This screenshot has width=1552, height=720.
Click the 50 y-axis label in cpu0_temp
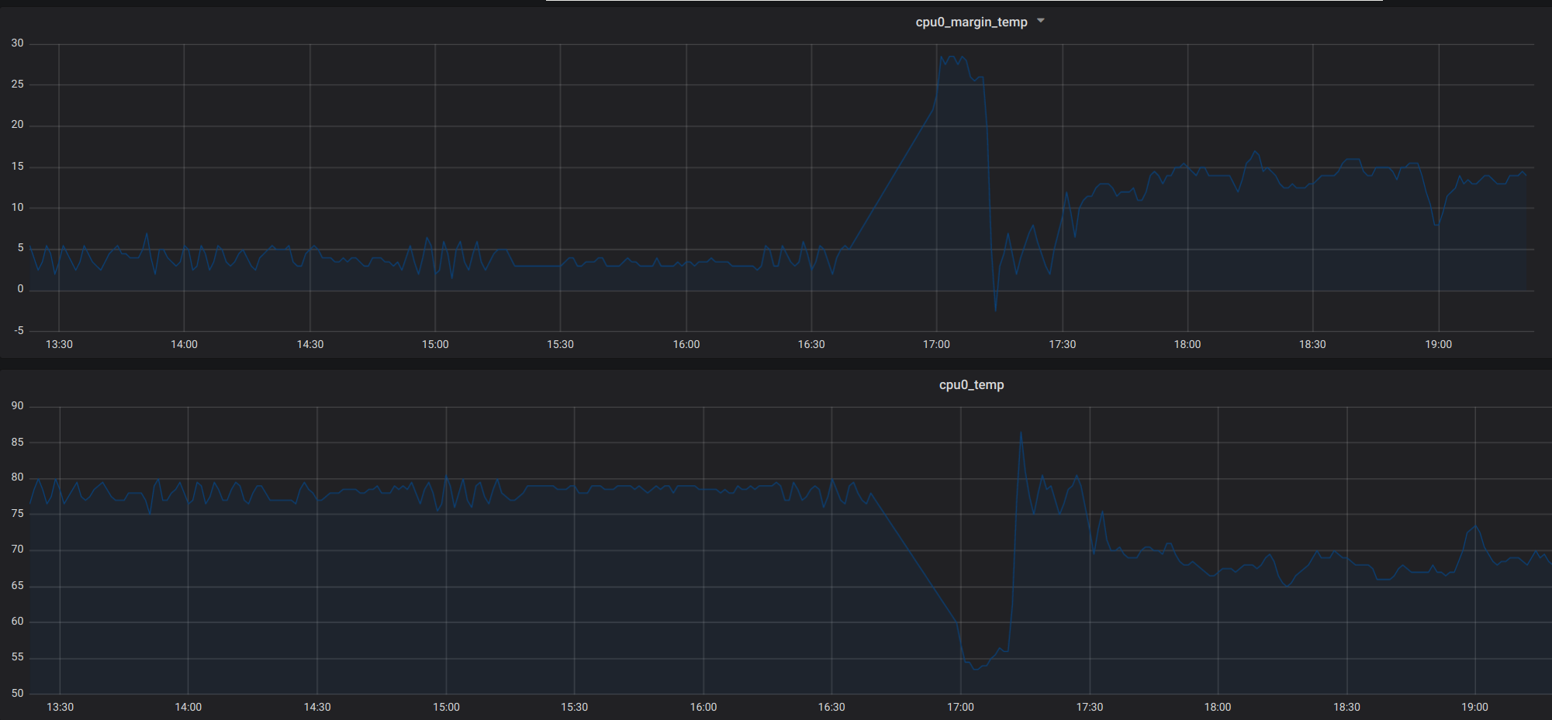[17, 693]
